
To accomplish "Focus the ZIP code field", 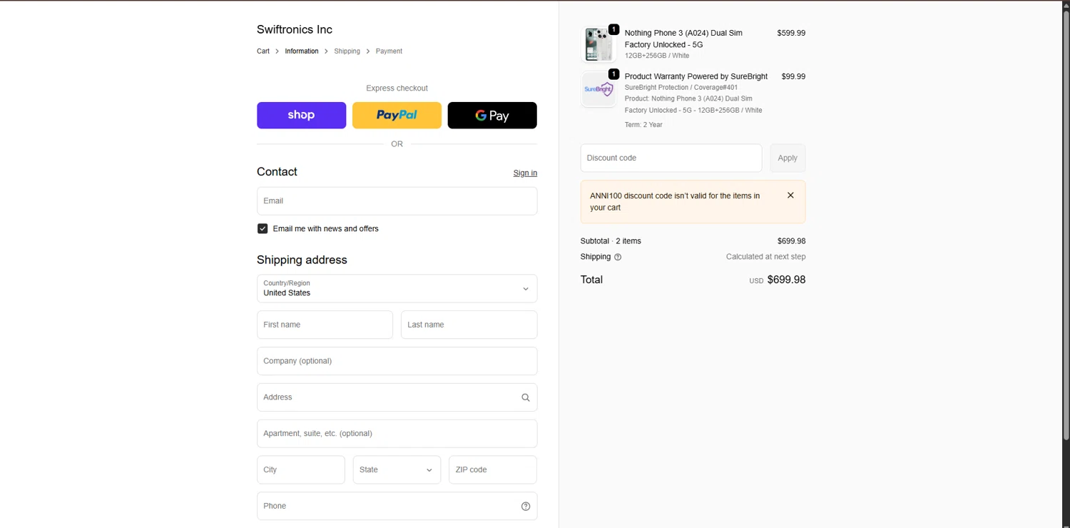I will point(492,469).
